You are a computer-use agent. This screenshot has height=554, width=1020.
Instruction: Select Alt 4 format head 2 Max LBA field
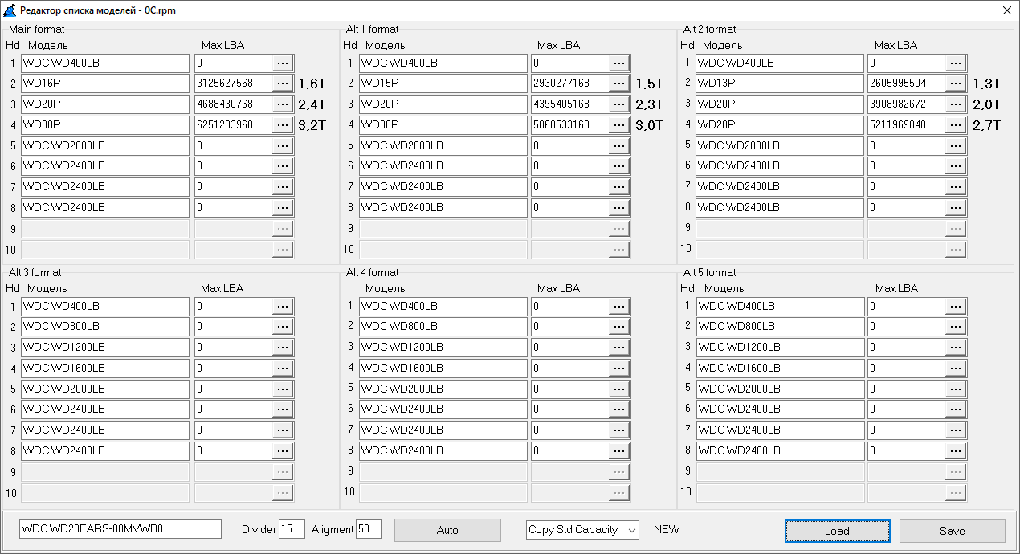point(570,327)
